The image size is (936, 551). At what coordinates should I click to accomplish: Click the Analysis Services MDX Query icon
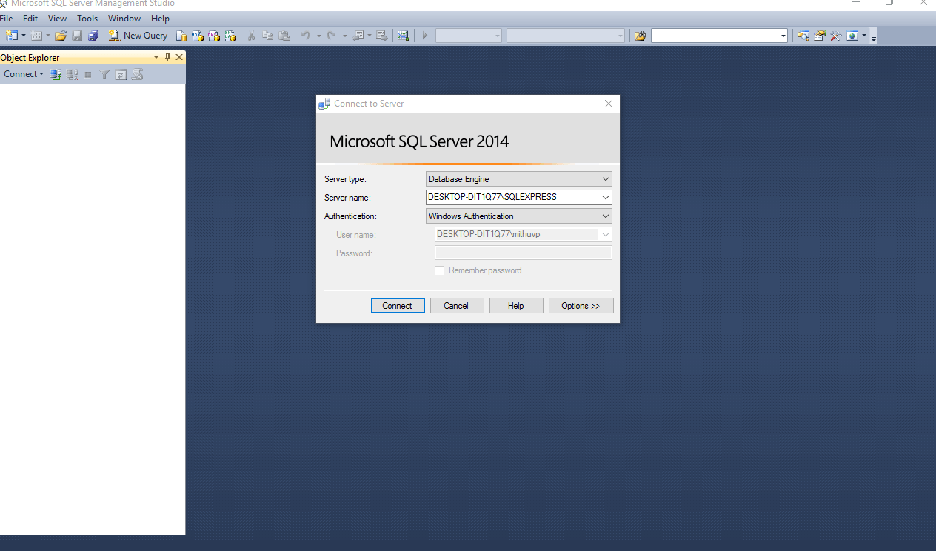pyautogui.click(x=198, y=36)
